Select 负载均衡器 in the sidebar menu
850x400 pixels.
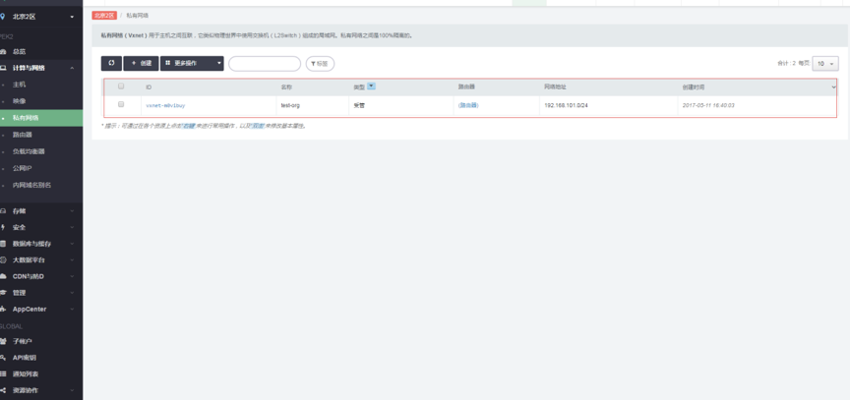(29, 151)
